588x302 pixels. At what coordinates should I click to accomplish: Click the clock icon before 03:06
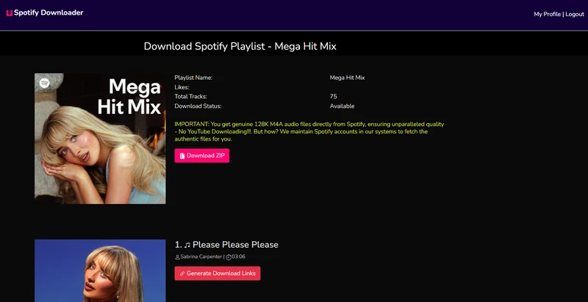click(x=229, y=257)
